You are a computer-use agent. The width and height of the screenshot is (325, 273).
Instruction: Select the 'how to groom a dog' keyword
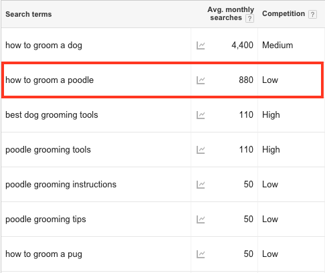pyautogui.click(x=43, y=45)
